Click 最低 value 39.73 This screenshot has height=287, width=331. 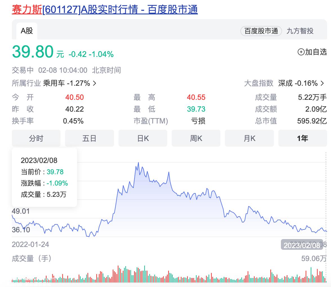click(x=196, y=109)
